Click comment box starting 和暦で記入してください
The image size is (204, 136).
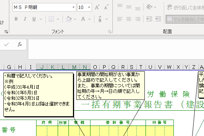click(38, 95)
